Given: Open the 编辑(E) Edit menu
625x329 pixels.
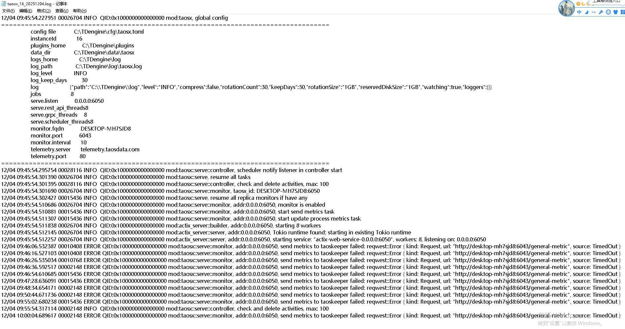Looking at the screenshot, I should pos(26,11).
